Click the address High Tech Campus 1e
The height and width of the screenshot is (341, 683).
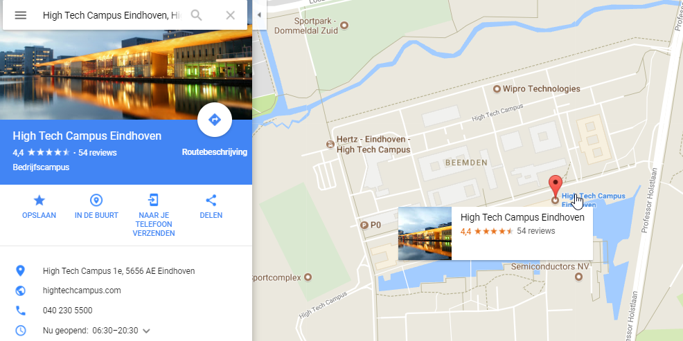[118, 271]
